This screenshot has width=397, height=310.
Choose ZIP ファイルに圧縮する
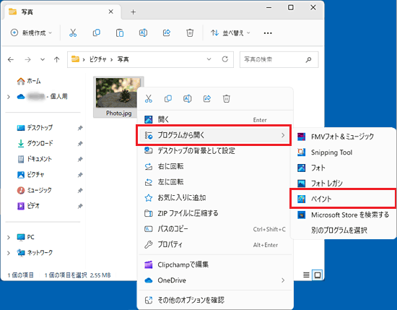click(x=215, y=213)
